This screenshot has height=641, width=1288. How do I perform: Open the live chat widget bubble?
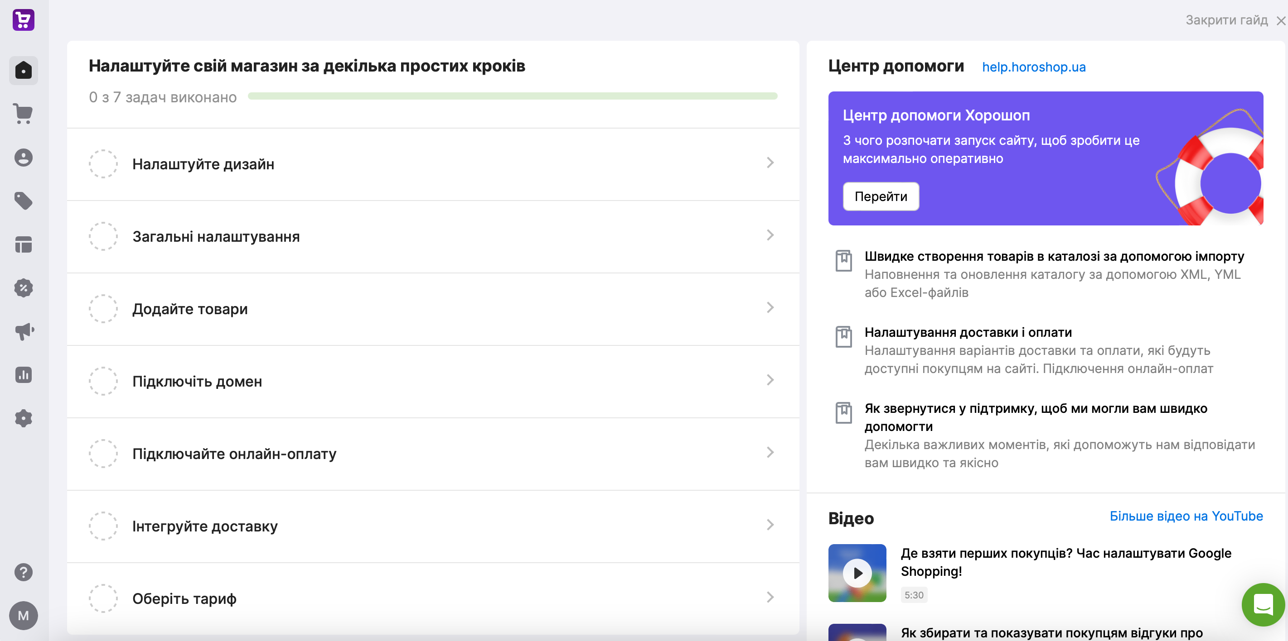pyautogui.click(x=1264, y=605)
